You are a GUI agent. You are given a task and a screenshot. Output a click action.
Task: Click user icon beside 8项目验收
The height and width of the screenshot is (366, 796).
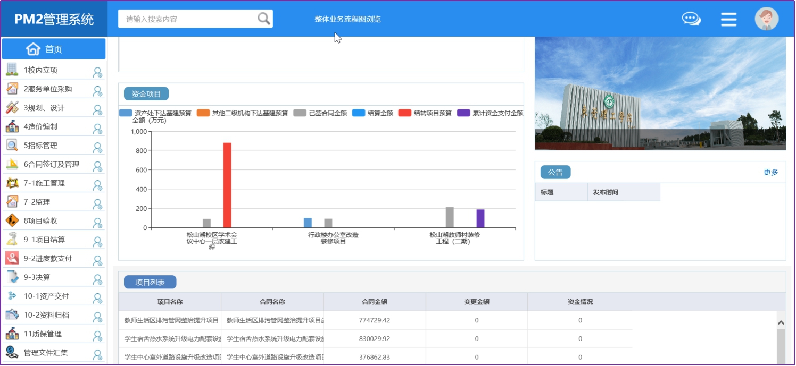(97, 223)
